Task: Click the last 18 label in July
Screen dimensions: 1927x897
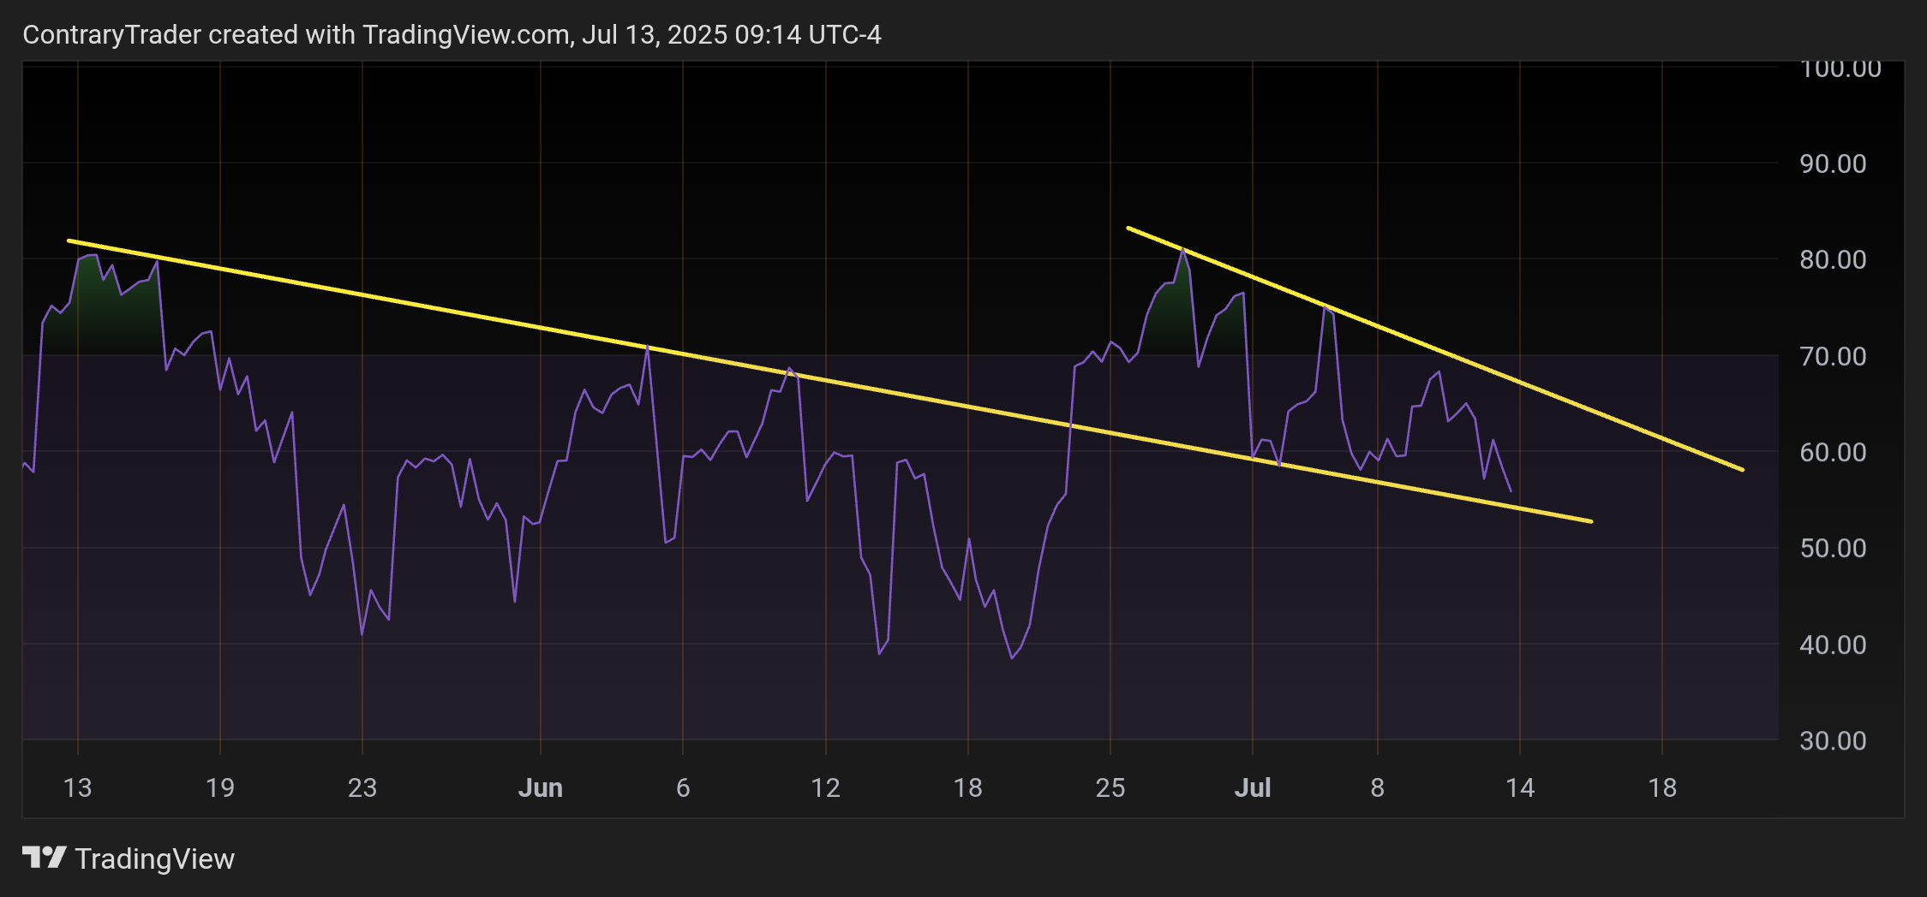Action: point(1662,787)
